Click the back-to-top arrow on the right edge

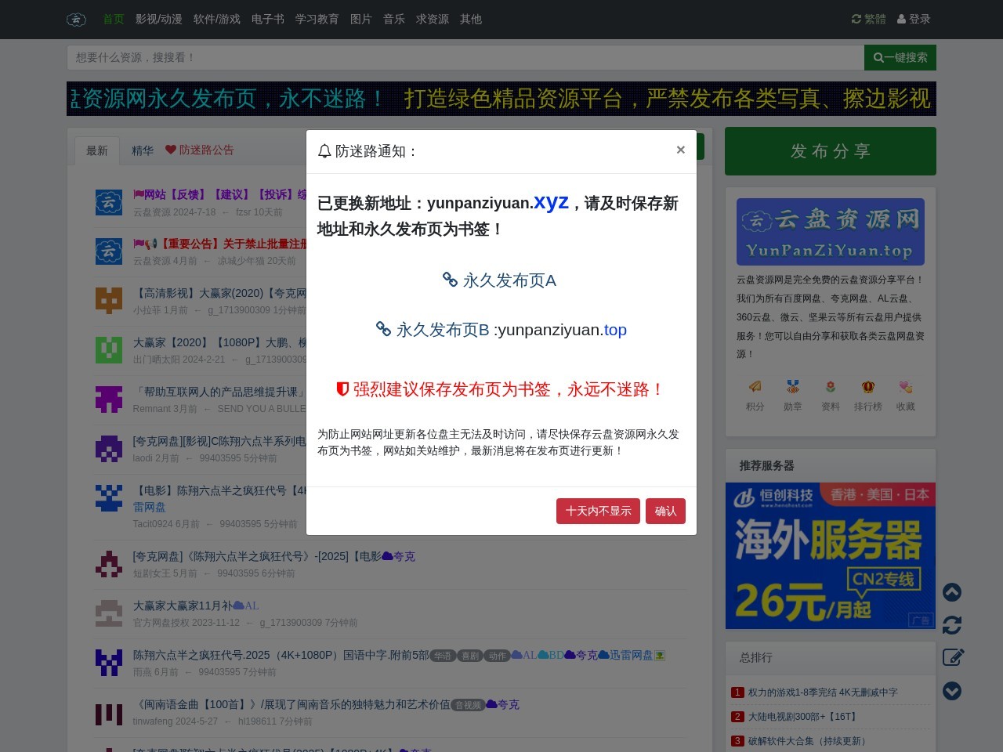point(952,593)
